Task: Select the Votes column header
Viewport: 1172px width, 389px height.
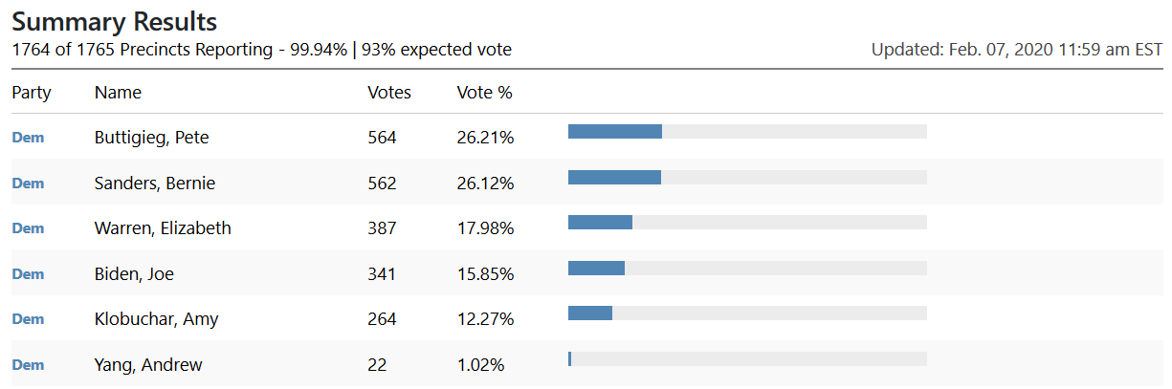Action: (x=389, y=93)
